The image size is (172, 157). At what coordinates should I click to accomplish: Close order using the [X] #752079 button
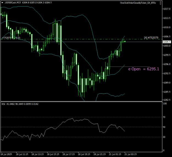151,38
